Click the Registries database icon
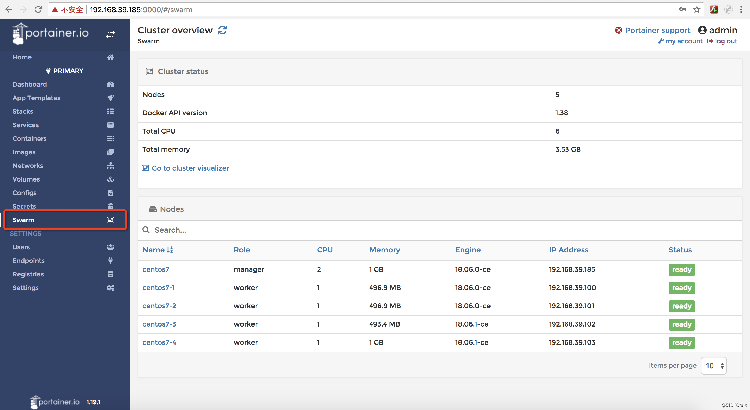This screenshot has height=410, width=750. (x=110, y=274)
